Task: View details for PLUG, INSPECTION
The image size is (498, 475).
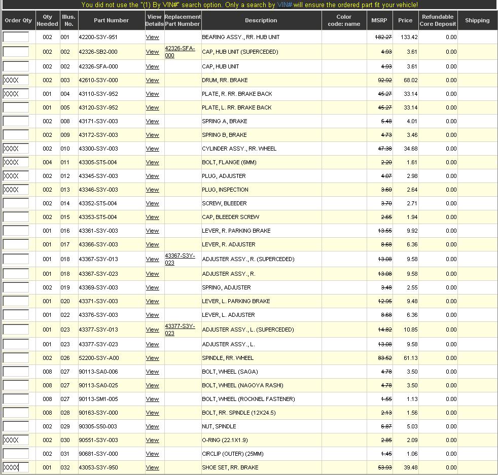Action: click(152, 190)
